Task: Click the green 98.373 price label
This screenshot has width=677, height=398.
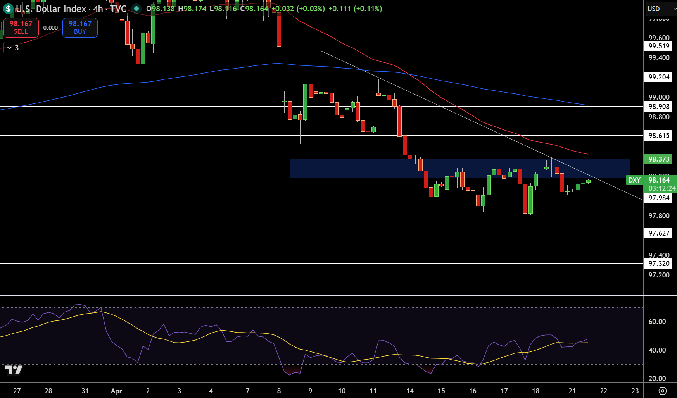Action: tap(659, 159)
